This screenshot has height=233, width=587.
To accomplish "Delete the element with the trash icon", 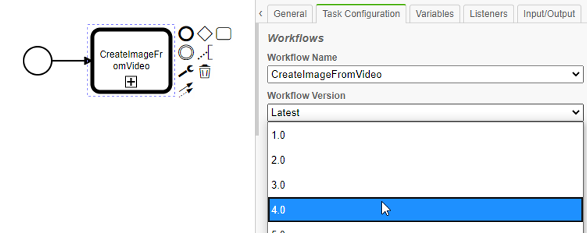I will coord(205,71).
